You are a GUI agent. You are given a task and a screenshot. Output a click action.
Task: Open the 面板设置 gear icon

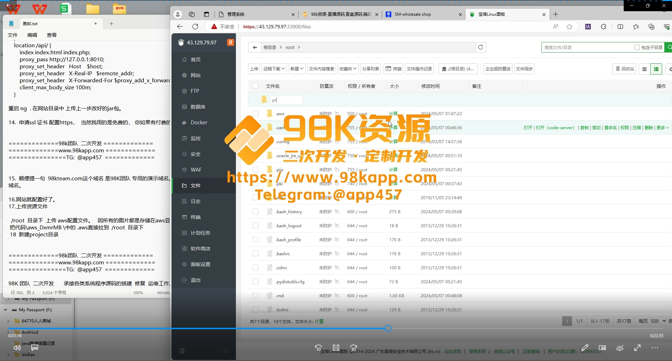(x=184, y=264)
